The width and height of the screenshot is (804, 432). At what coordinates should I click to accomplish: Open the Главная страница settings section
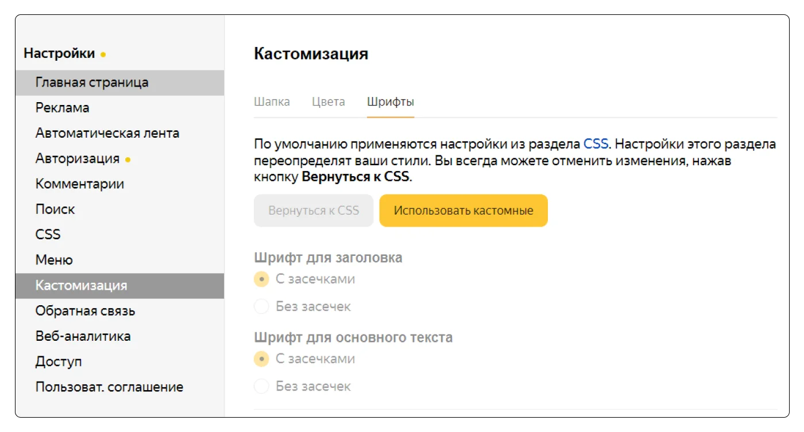click(92, 83)
